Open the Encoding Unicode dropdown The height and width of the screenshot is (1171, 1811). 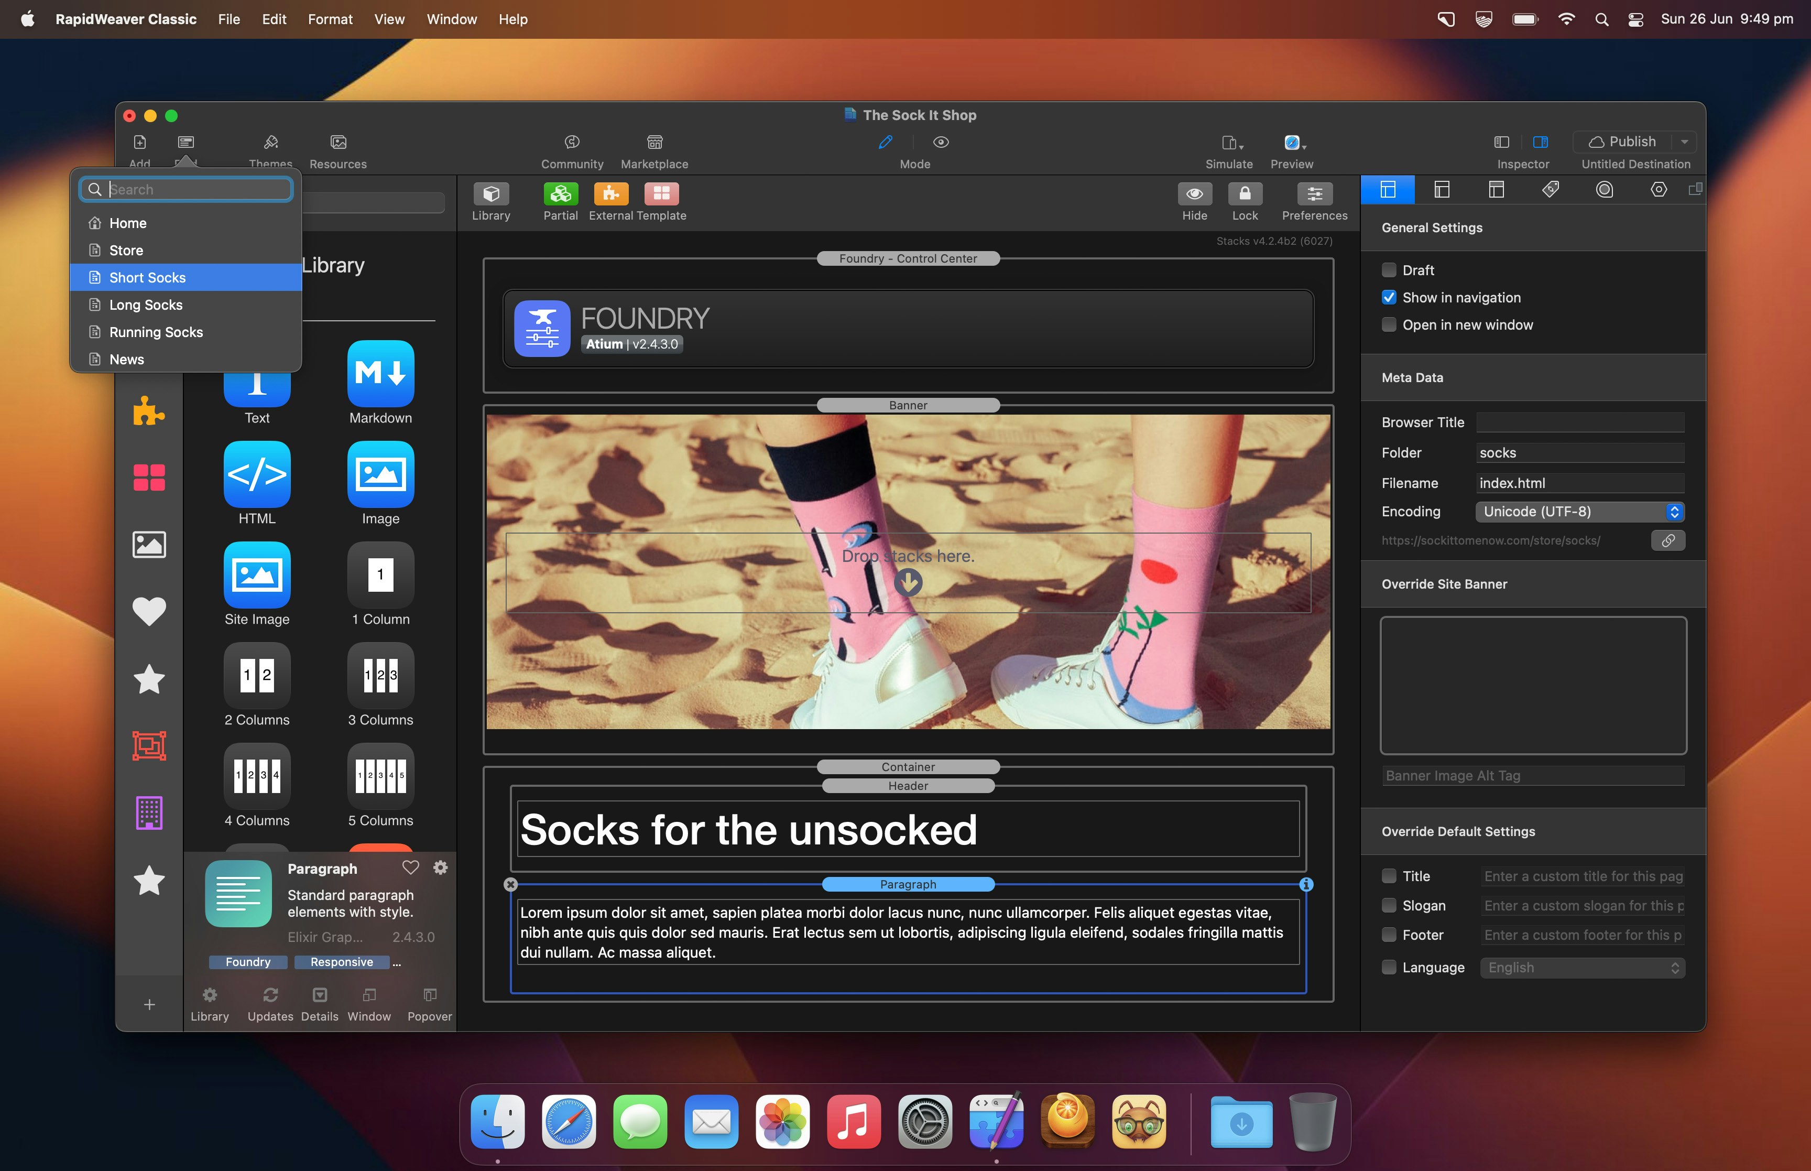coord(1580,512)
